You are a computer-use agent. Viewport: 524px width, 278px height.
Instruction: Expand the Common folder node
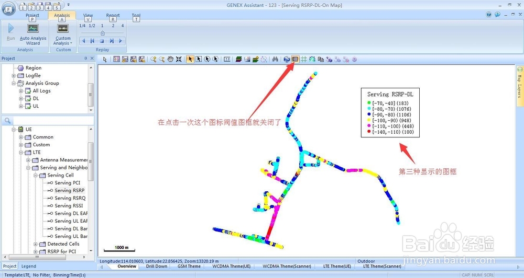point(21,137)
